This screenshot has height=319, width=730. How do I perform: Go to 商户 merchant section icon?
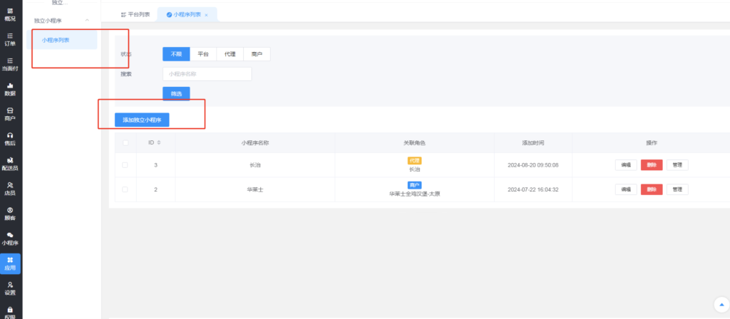(x=10, y=114)
